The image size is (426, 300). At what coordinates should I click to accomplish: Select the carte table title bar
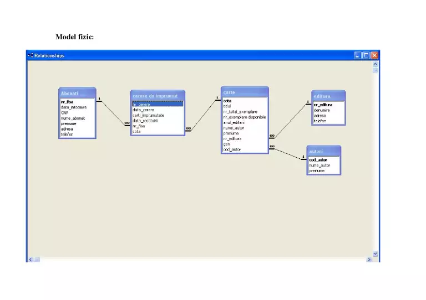coord(245,92)
